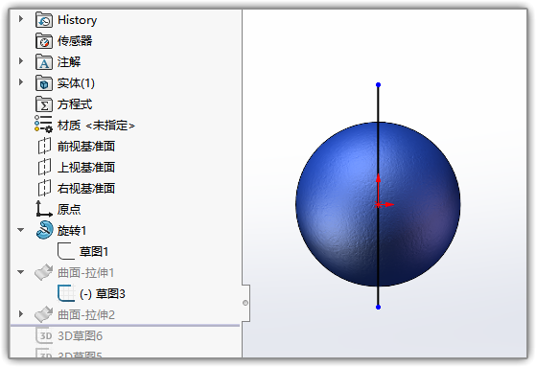536x367 pixels.
Task: Click the bottom blue endpoint of the axis line
Action: point(378,308)
